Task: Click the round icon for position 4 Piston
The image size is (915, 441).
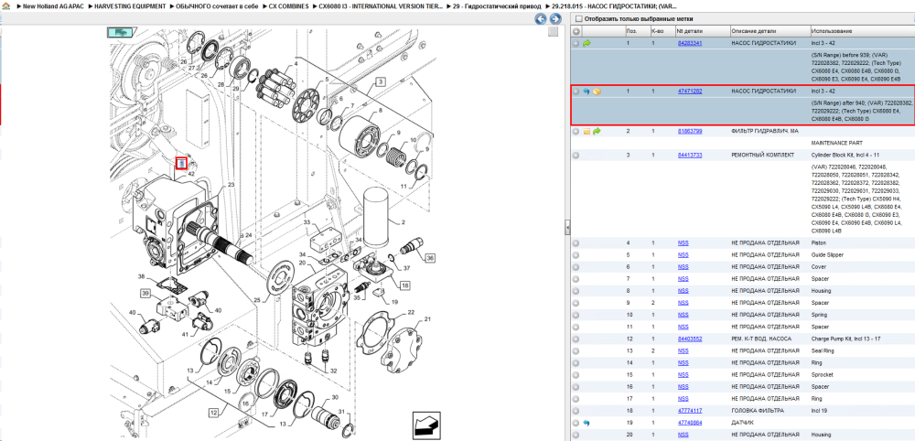Action: click(x=576, y=242)
